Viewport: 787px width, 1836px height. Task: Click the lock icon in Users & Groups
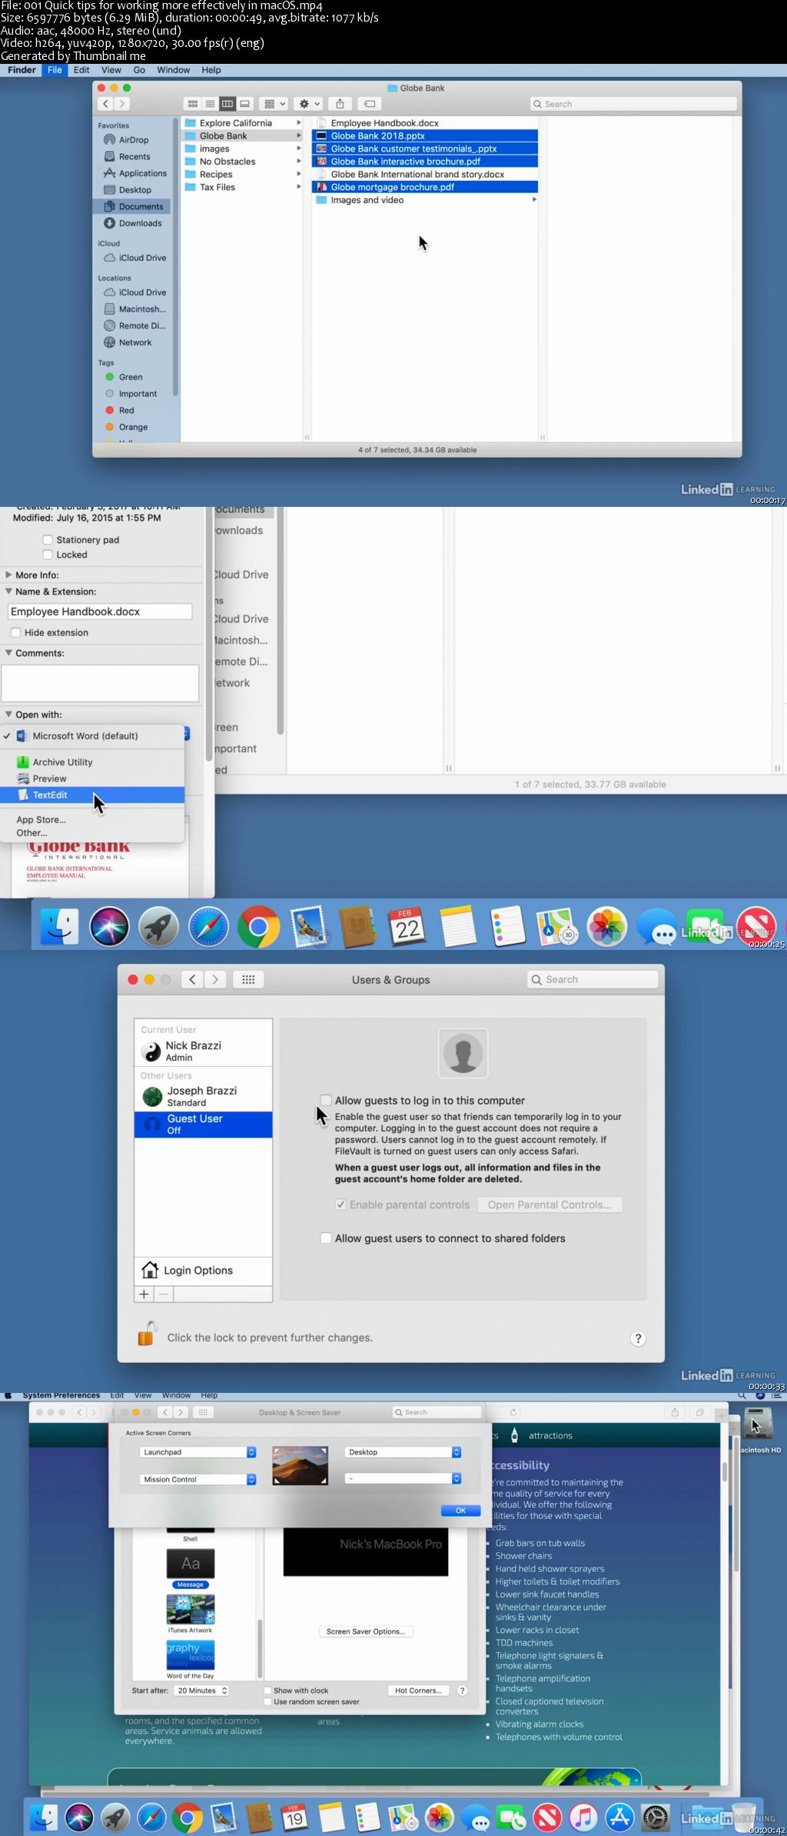pyautogui.click(x=147, y=1333)
